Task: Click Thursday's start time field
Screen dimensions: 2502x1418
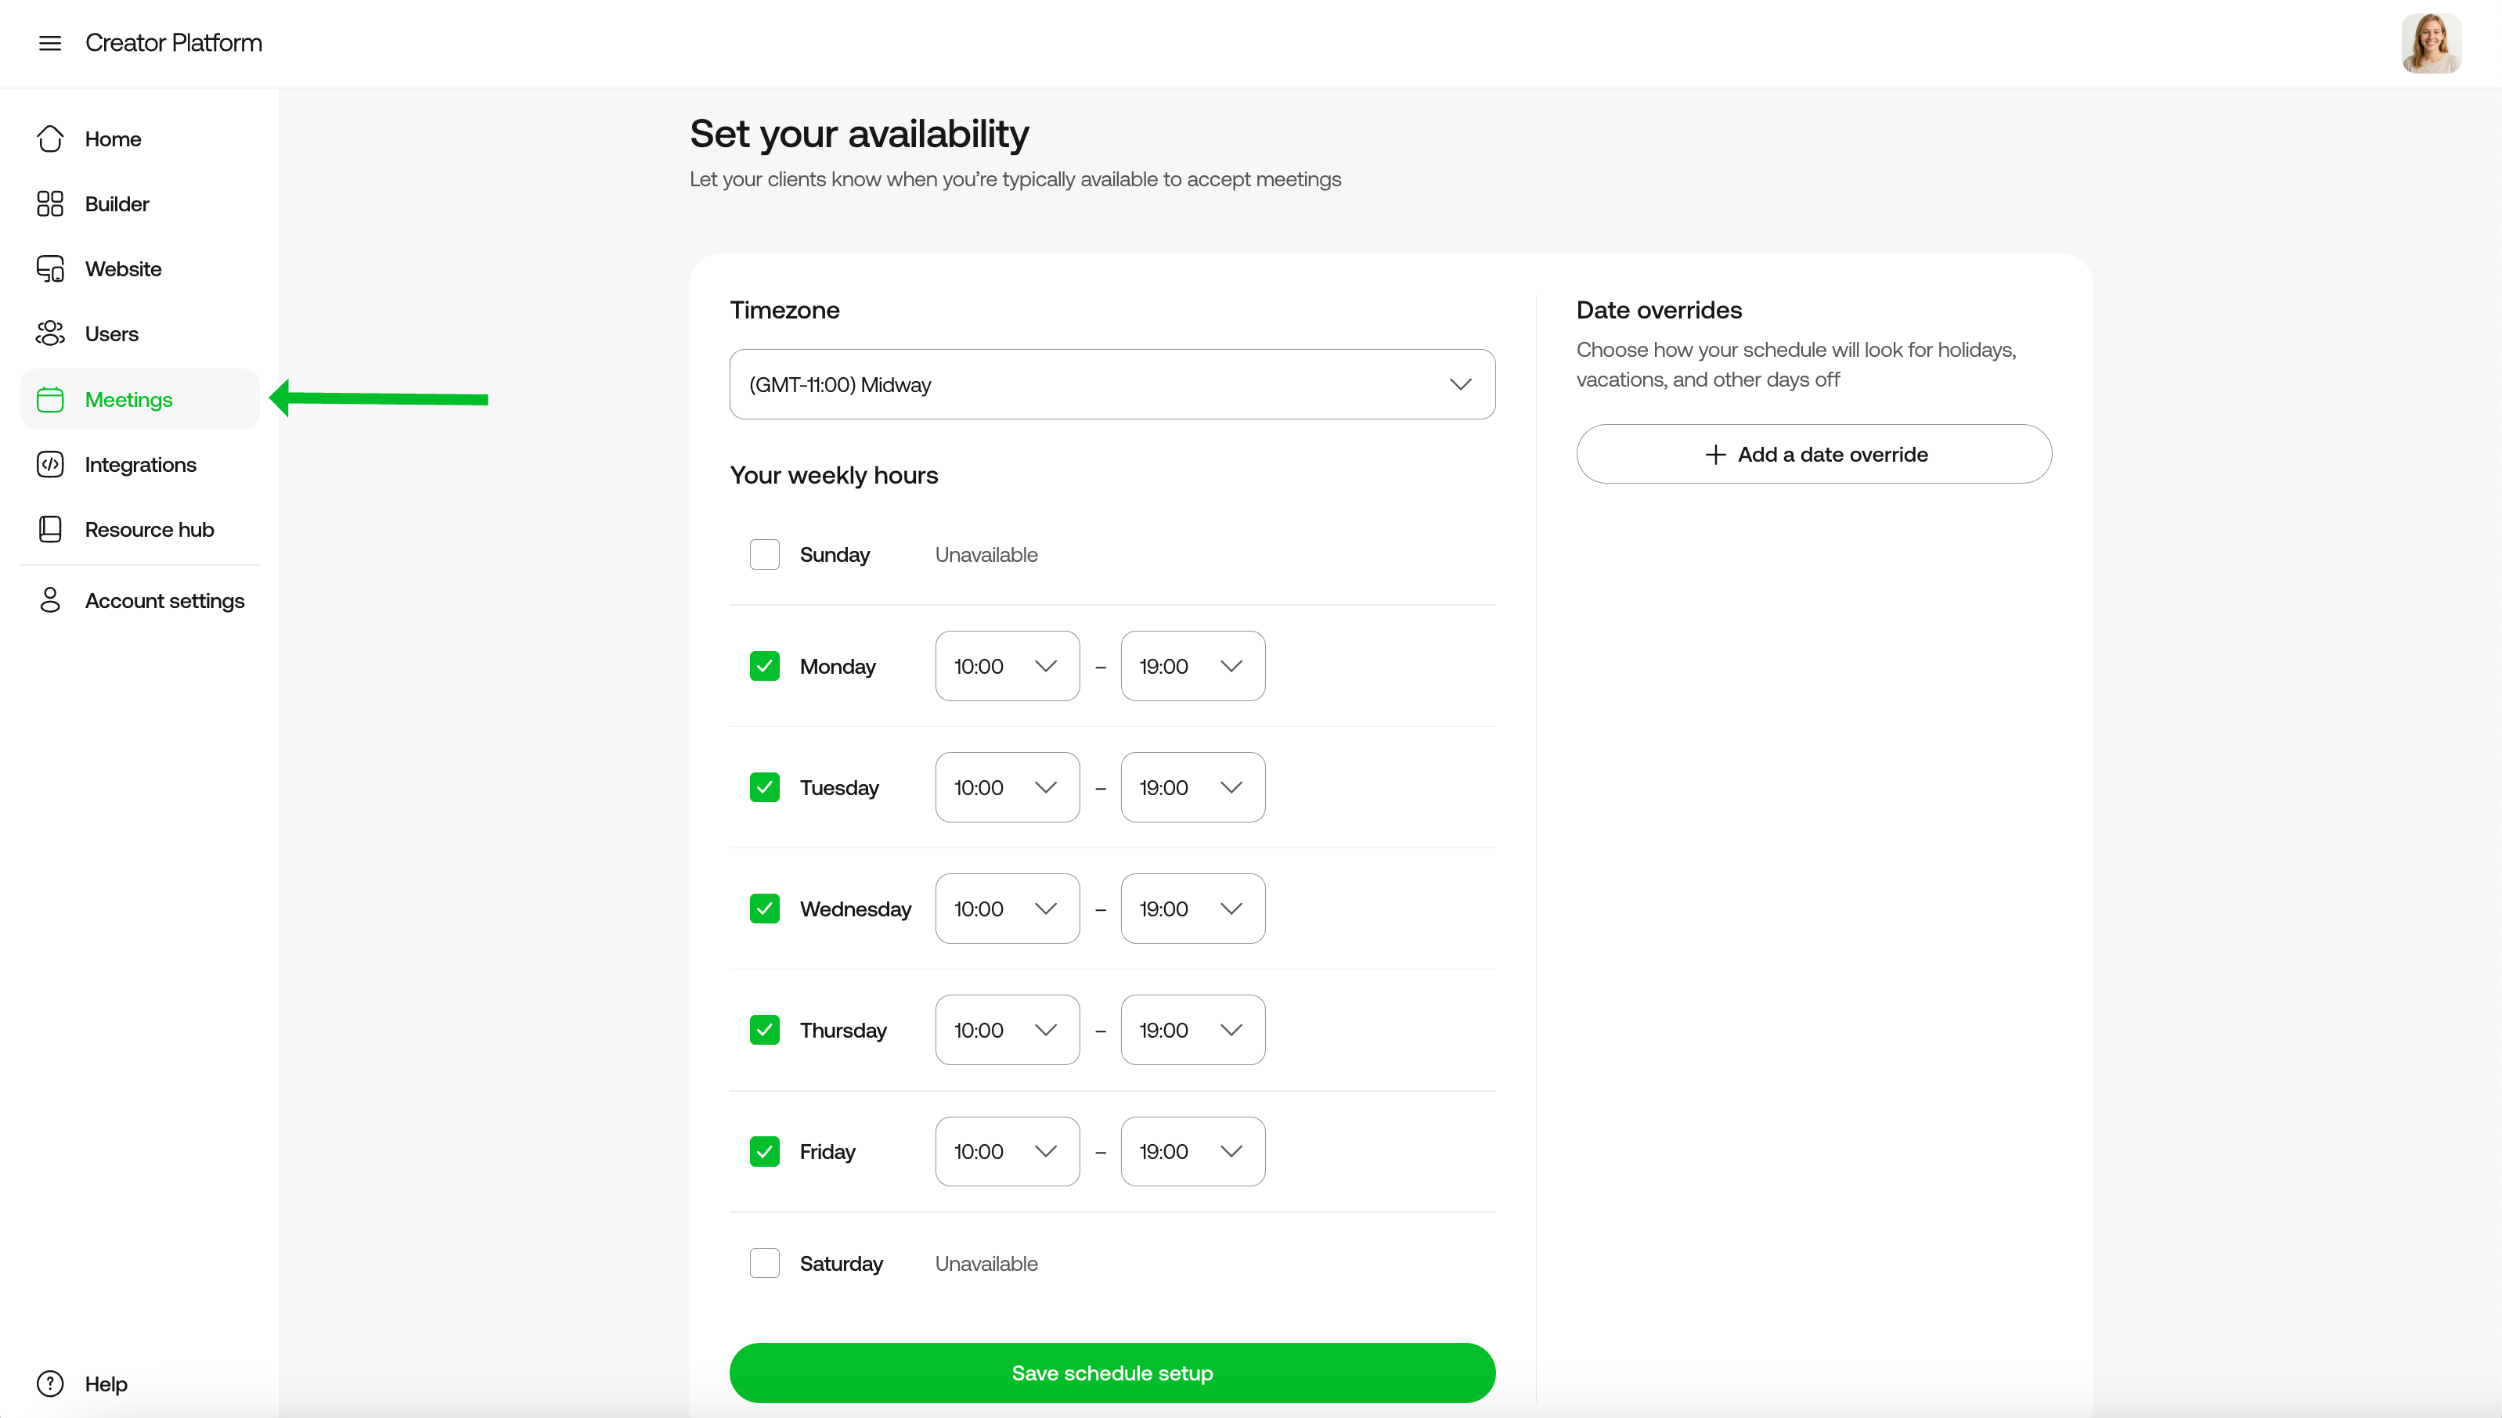Action: coord(1007,1029)
